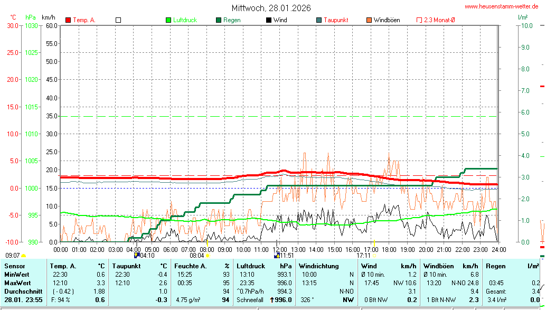This screenshot has width=546, height=310.
Task: Click the Feuchte A. column header
Action: 190,266
